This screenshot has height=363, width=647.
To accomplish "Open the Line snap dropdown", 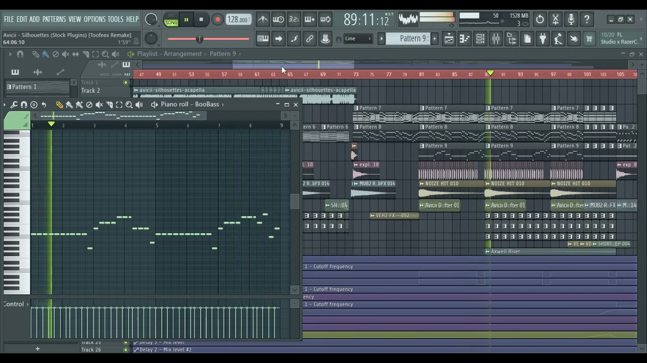I will click(x=358, y=38).
